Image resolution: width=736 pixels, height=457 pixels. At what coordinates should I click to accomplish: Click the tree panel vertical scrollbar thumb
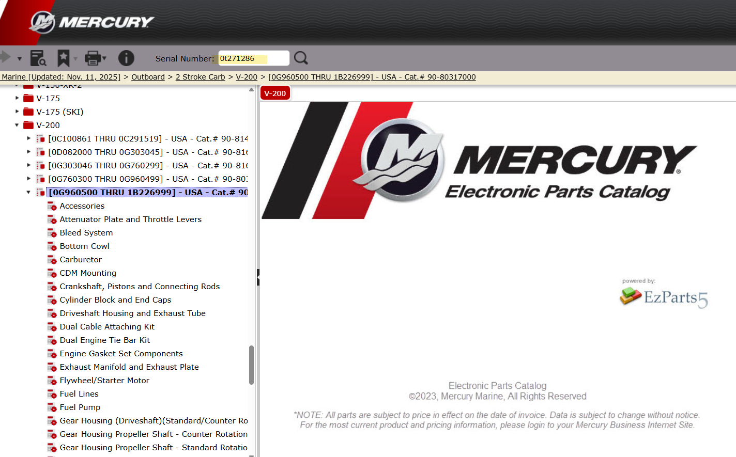pos(252,365)
